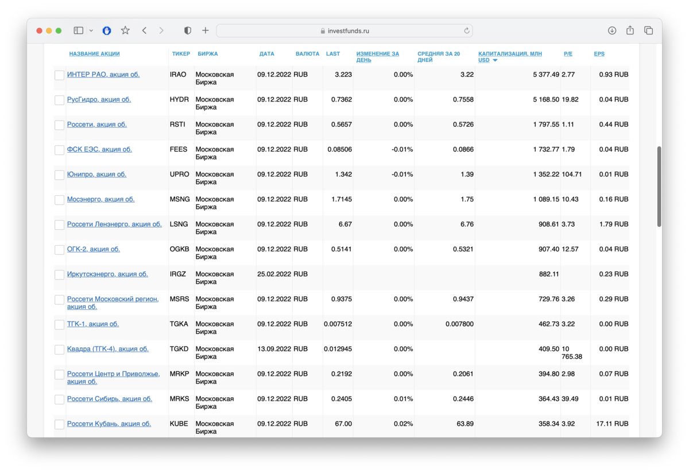Sort by ВАЛЮТА column header
The height and width of the screenshot is (473, 689).
coord(307,54)
